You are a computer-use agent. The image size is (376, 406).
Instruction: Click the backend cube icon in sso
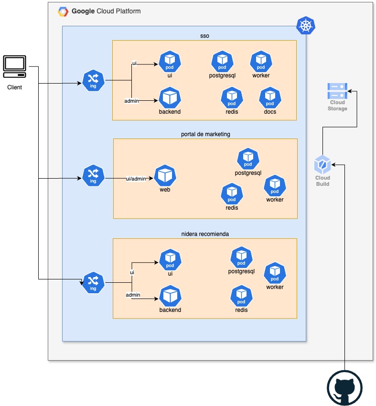pyautogui.click(x=170, y=97)
